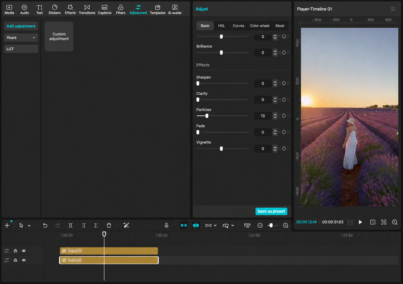Switch to the HSL tab

[222, 26]
